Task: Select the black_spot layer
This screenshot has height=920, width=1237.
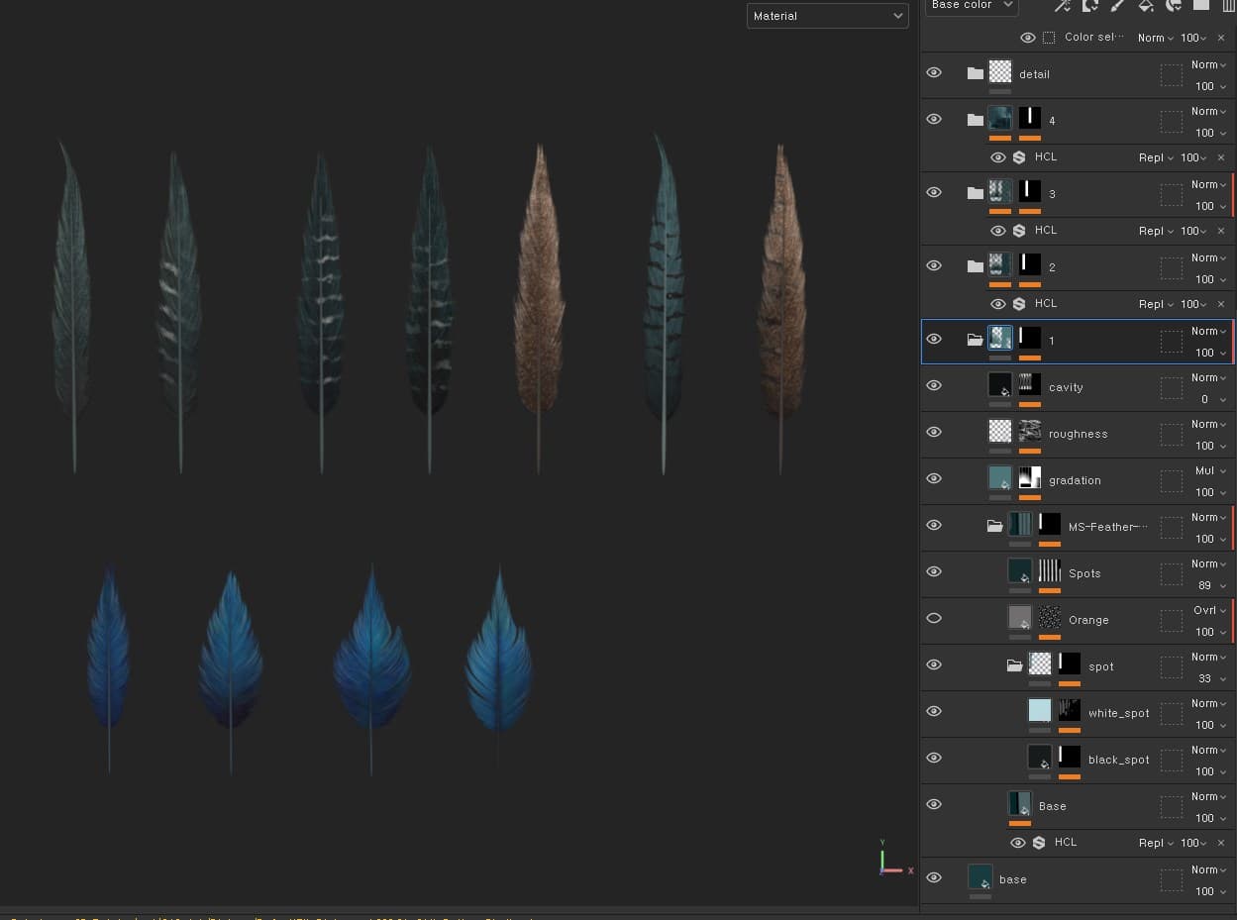Action: tap(1118, 760)
